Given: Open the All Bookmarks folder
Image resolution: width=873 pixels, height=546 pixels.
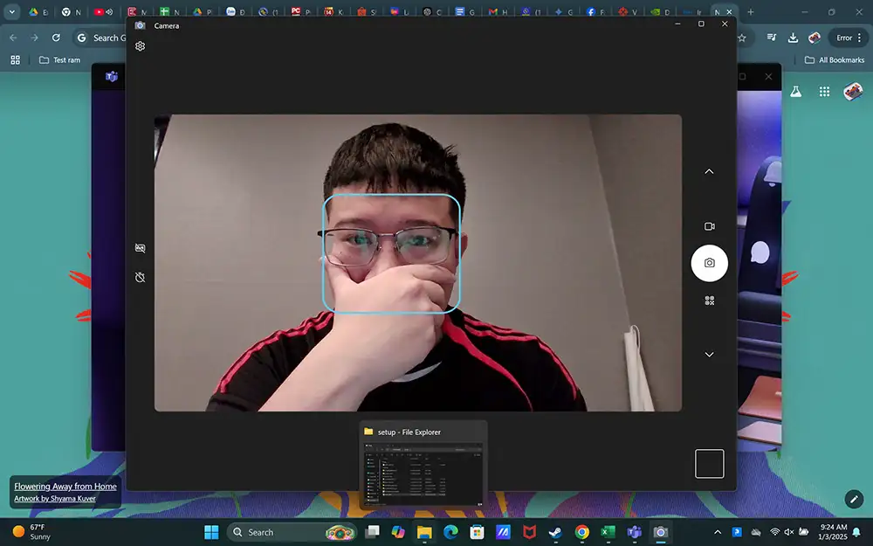Looking at the screenshot, I should [x=834, y=60].
